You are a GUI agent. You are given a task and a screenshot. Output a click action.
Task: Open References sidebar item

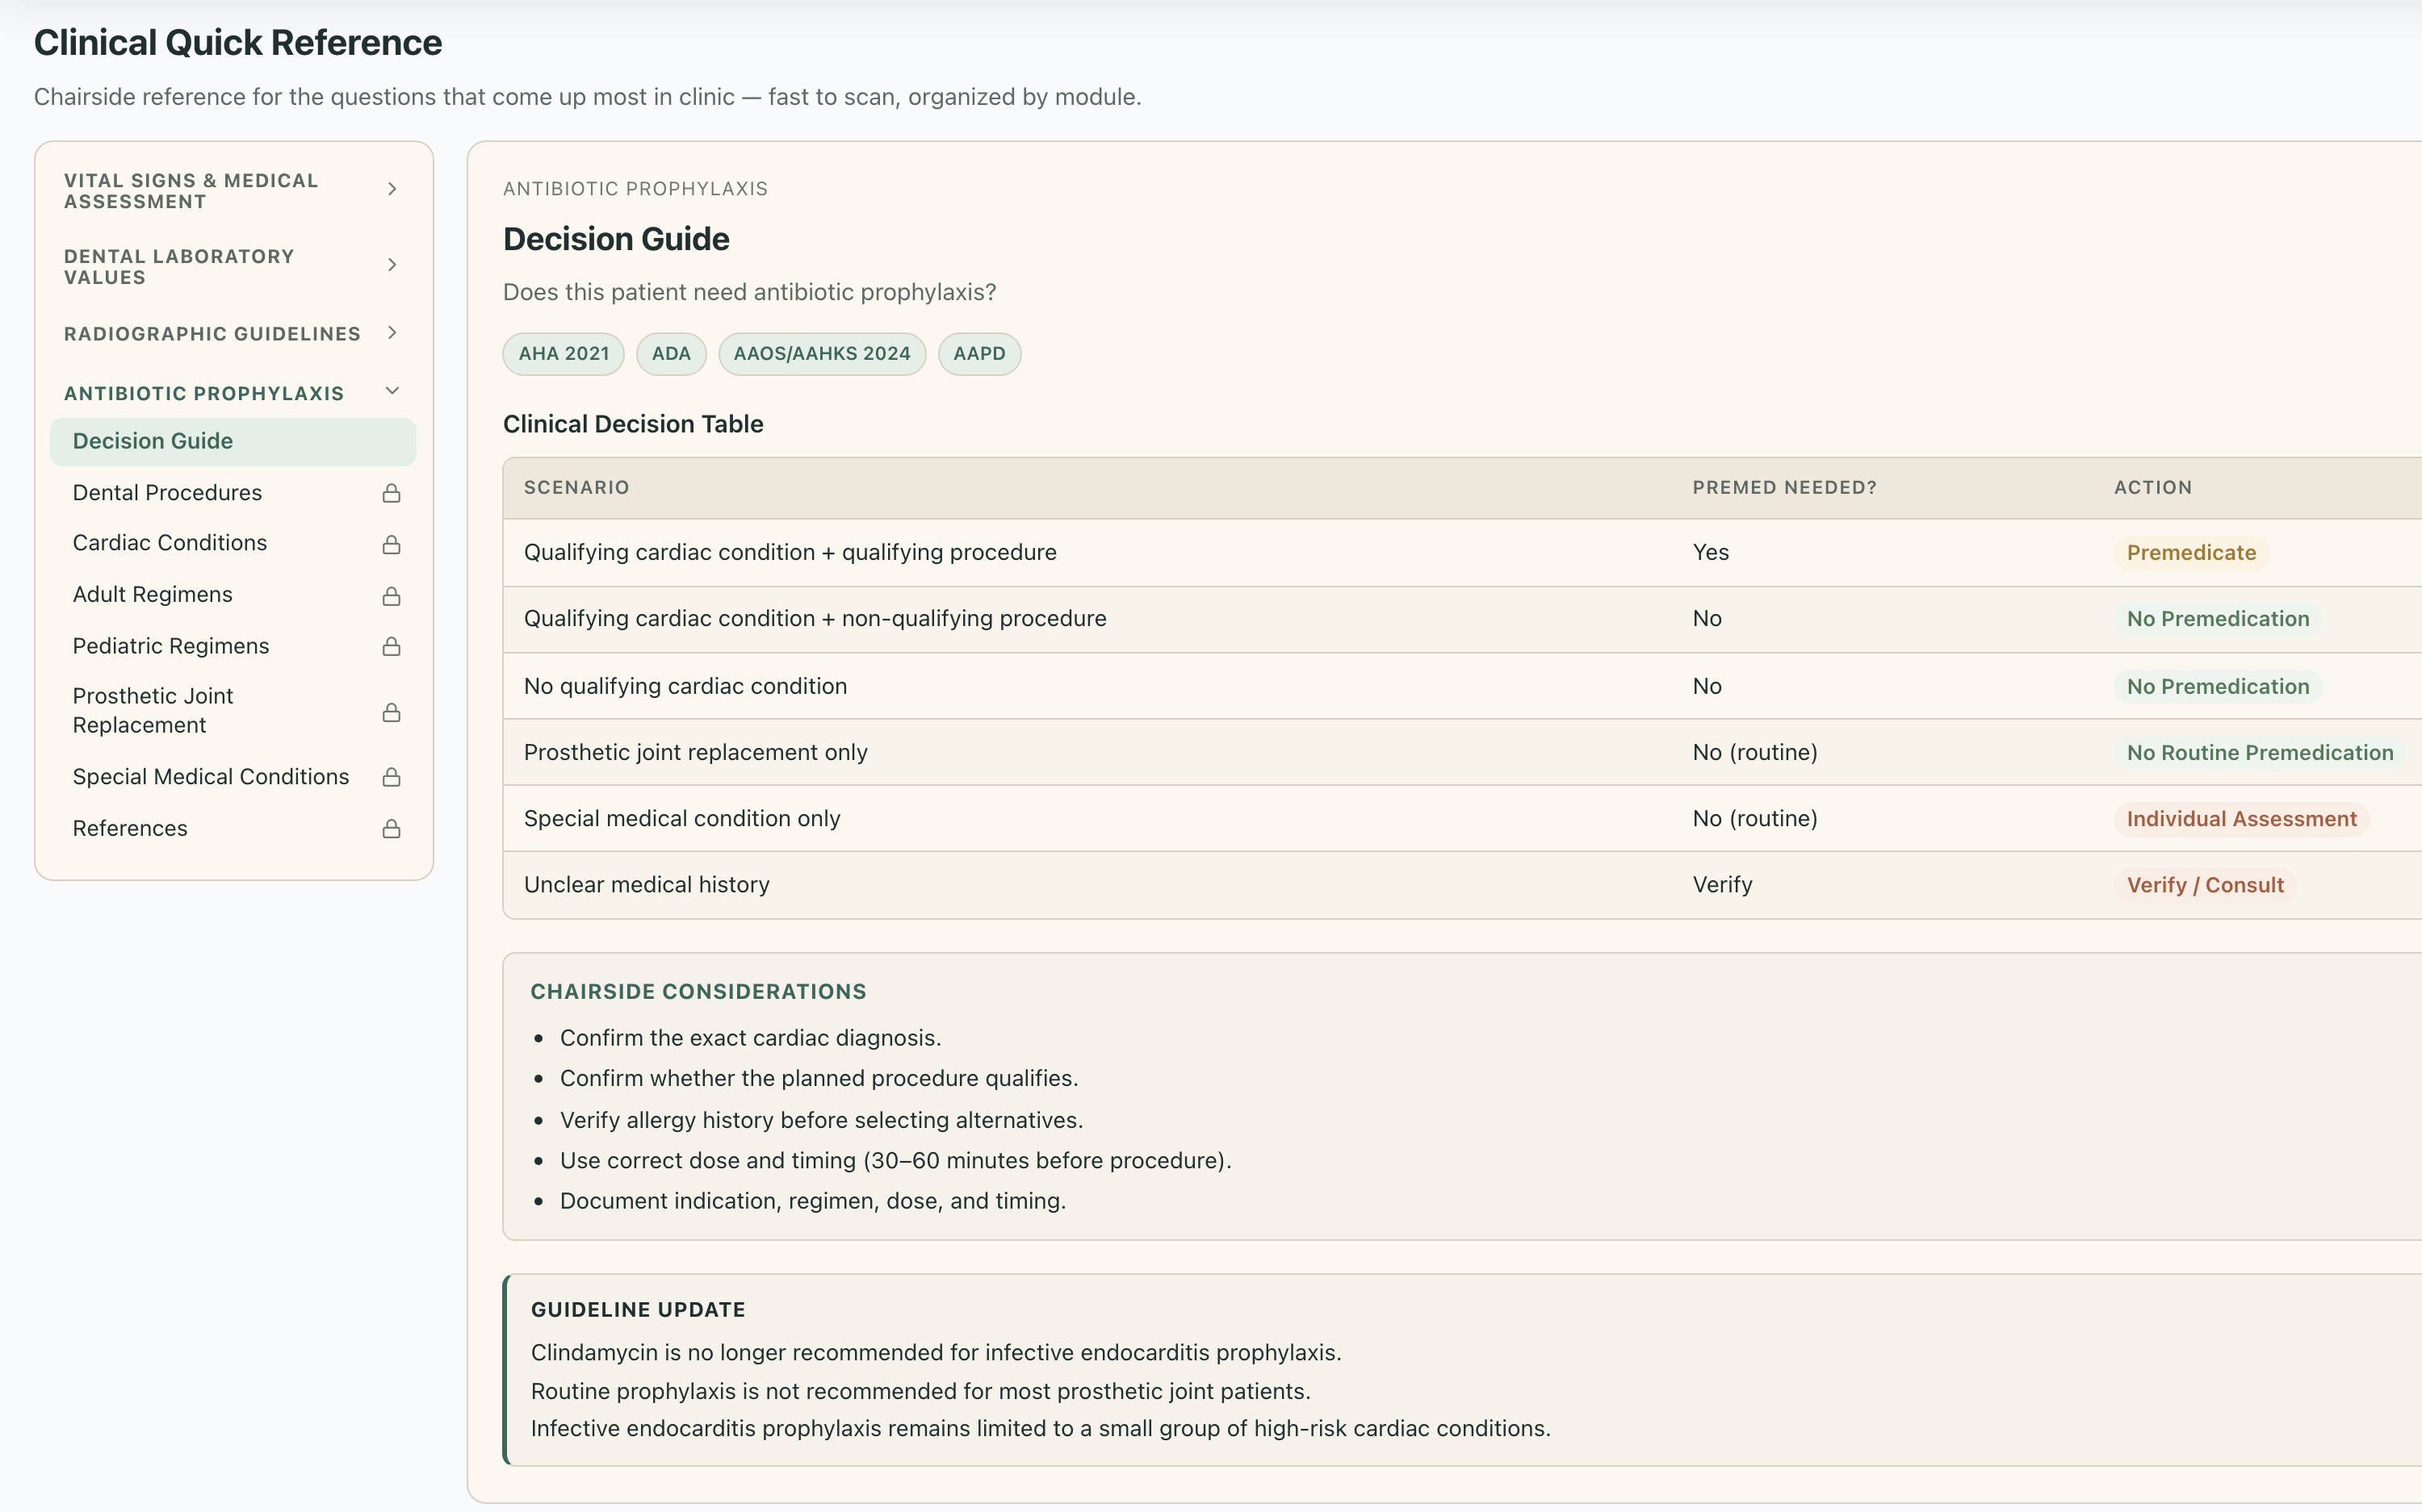[x=233, y=829]
